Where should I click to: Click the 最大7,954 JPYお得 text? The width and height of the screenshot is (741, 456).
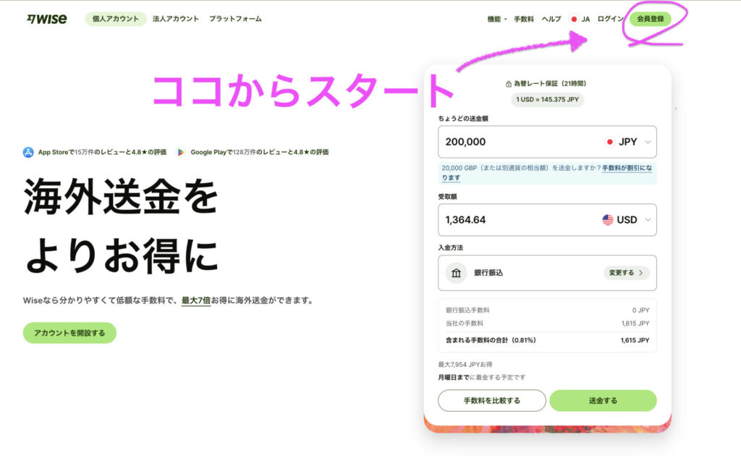point(465,364)
